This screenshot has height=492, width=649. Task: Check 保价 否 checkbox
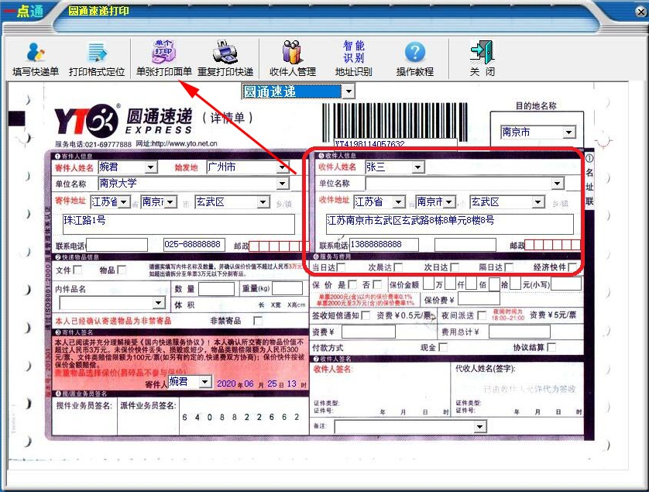pyautogui.click(x=377, y=284)
